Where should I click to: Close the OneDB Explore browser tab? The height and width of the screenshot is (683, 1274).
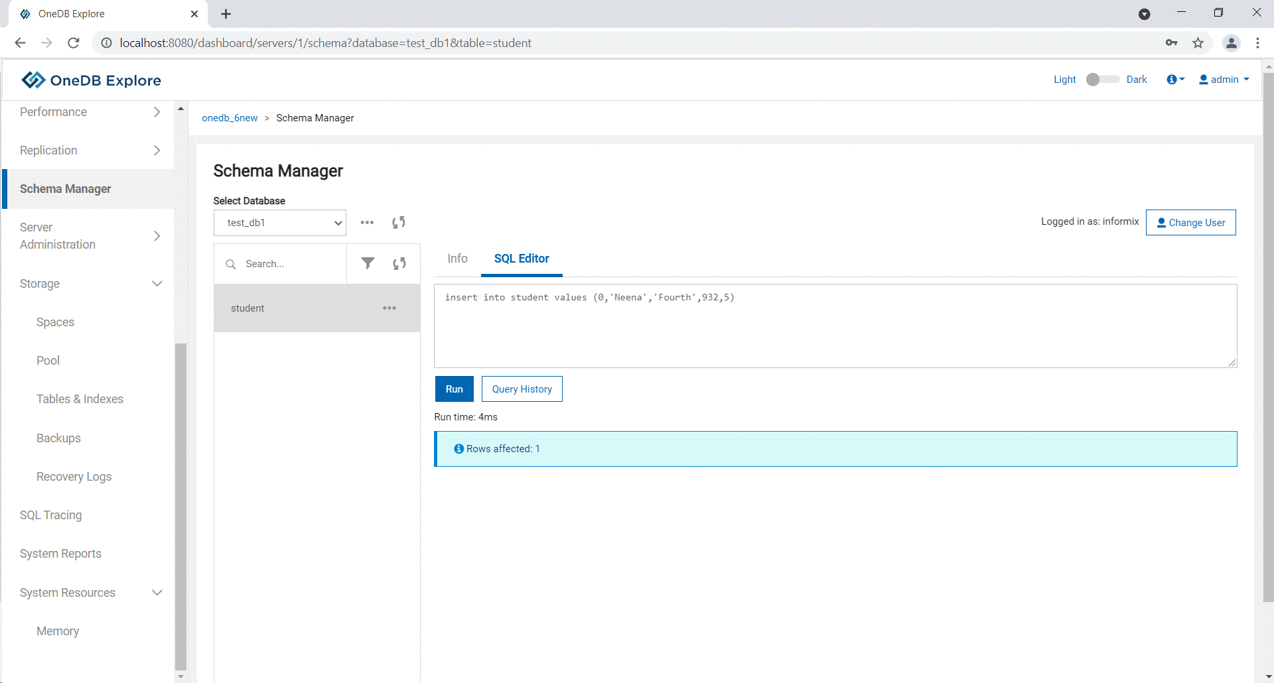(194, 14)
